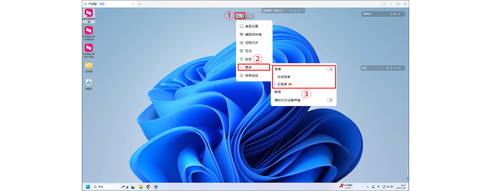Screen dimensions: 491x191
Task: Select 本地录像 recording option
Action: [x=284, y=77]
